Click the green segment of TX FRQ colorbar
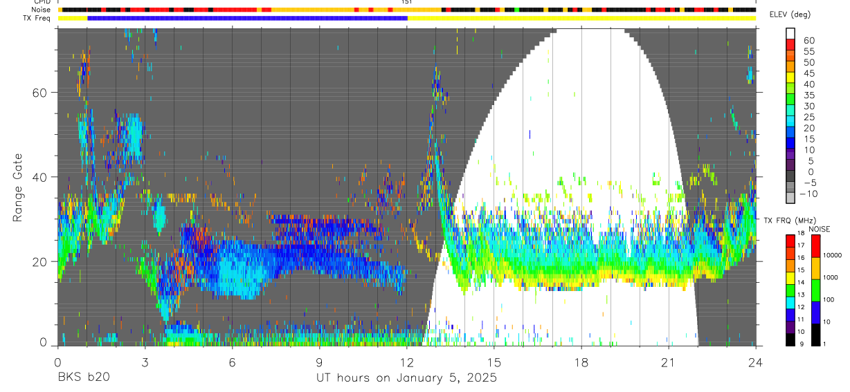 [790, 290]
